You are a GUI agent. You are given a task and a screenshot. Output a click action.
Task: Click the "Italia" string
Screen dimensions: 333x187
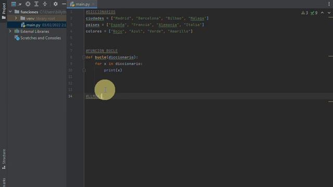pyautogui.click(x=193, y=25)
